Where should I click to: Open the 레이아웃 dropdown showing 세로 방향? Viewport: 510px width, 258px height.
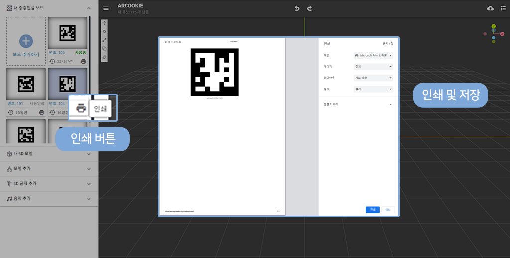374,78
